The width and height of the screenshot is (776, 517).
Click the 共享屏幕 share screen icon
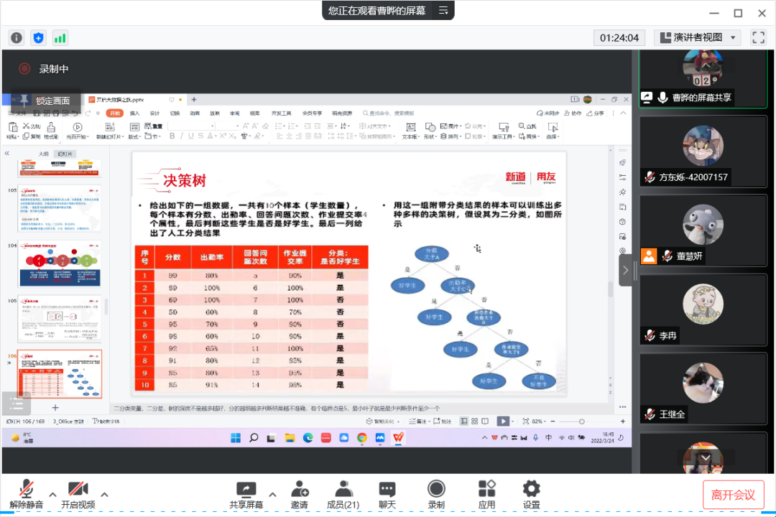pyautogui.click(x=246, y=494)
